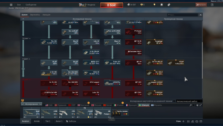Toggle the checkbox next to the wrench

[193, 105]
